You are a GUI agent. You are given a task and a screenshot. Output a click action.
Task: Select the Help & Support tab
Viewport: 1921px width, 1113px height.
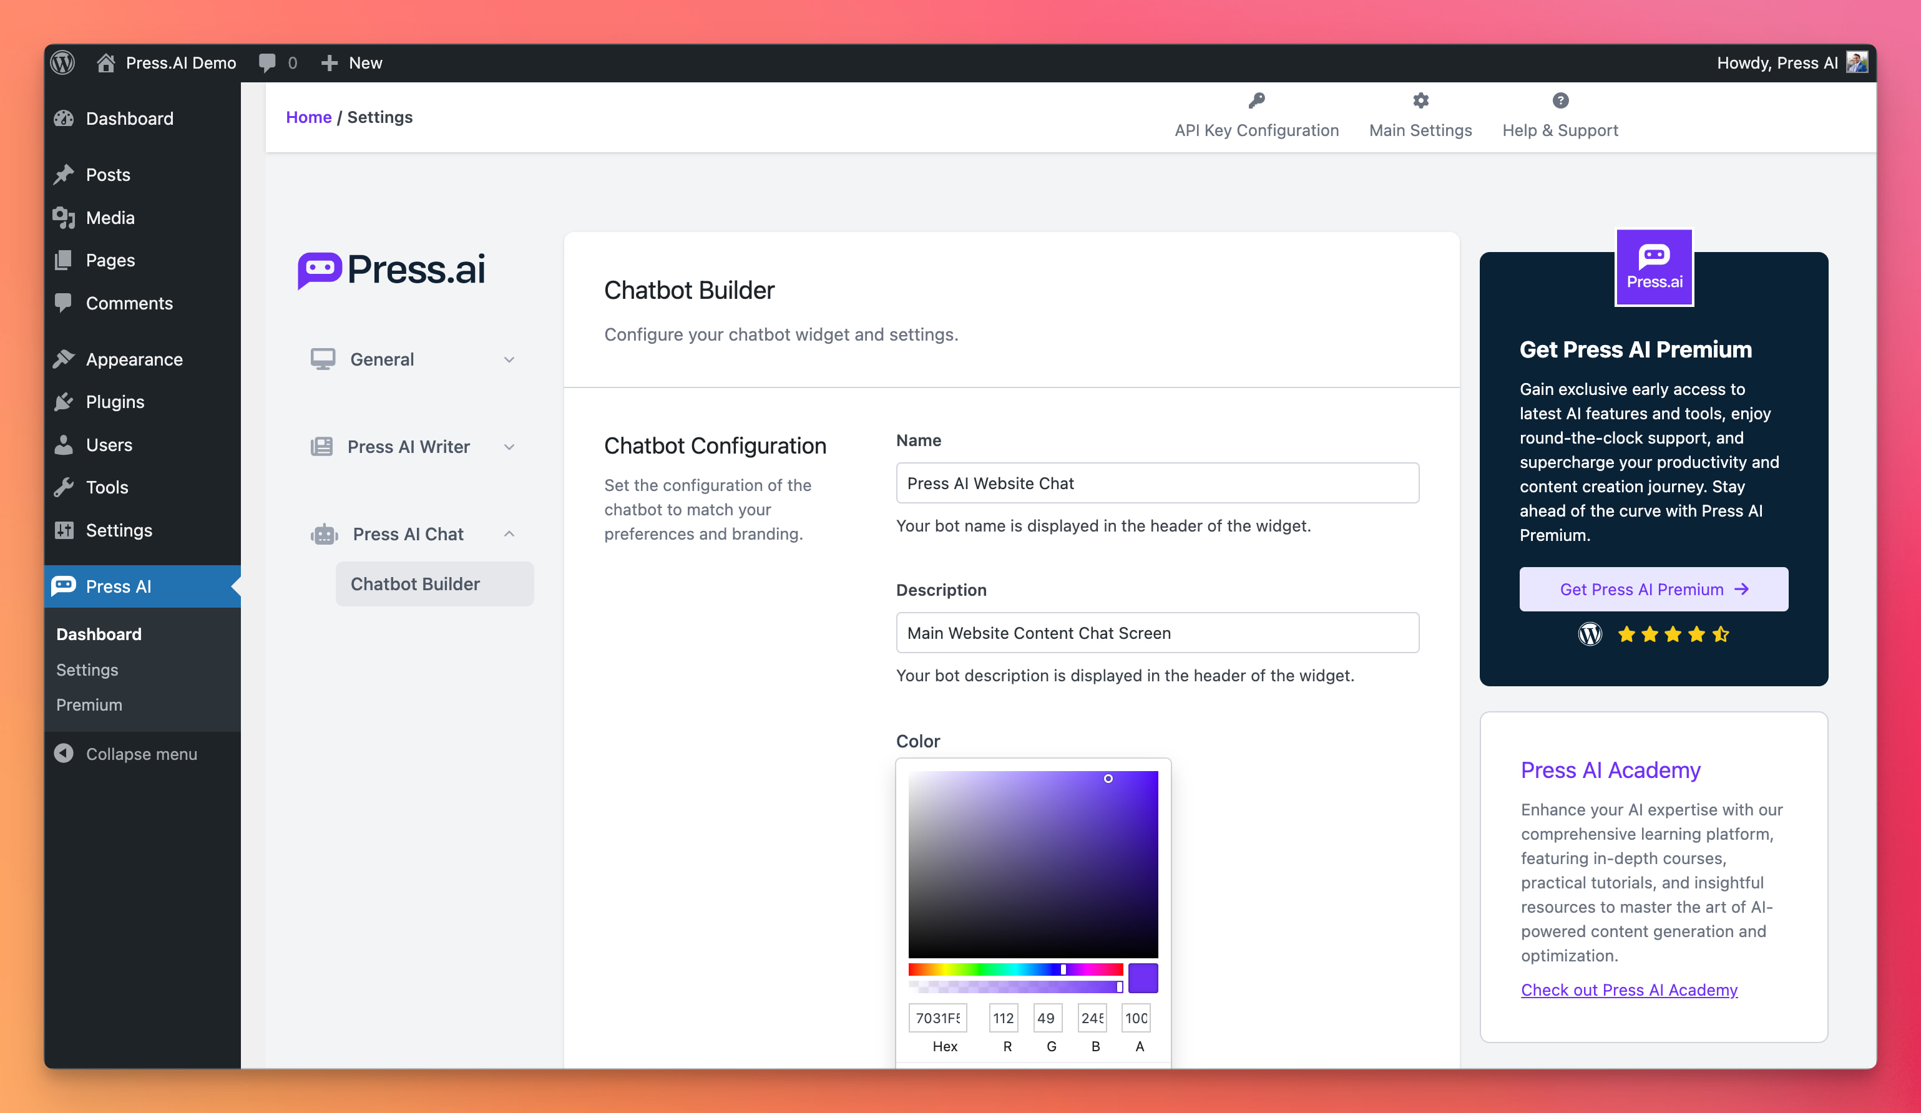tap(1561, 114)
